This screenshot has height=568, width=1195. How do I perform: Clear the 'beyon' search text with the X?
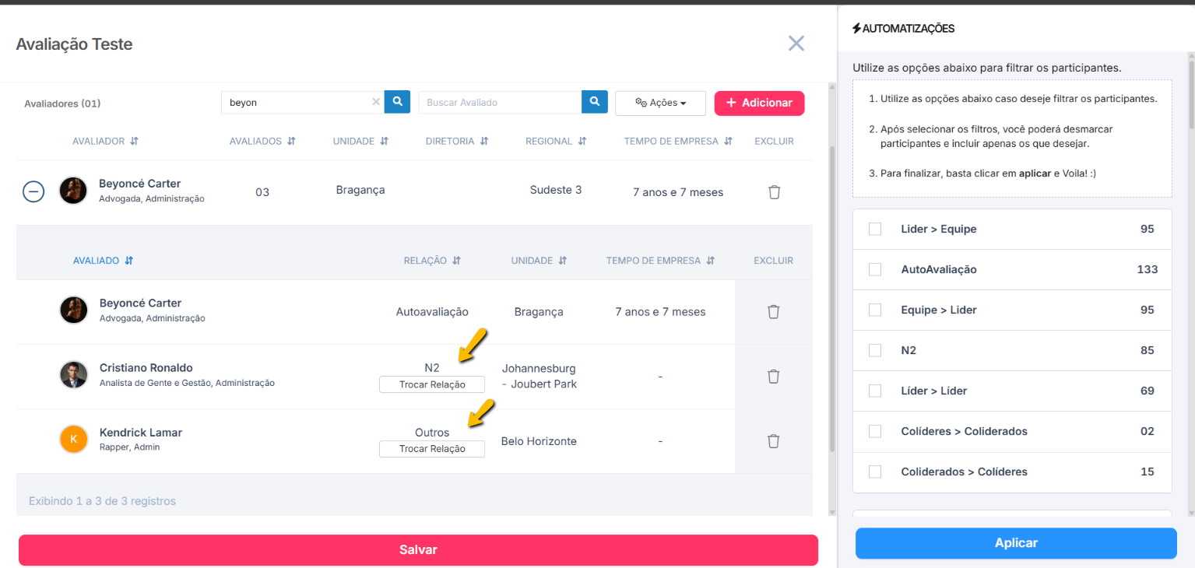[x=376, y=102]
